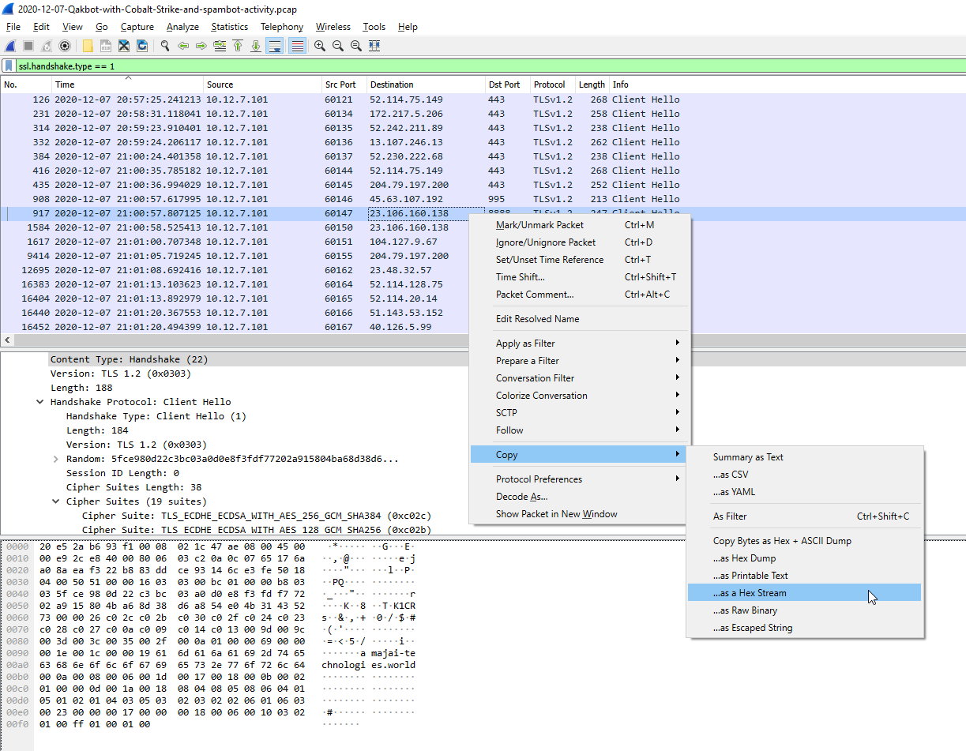966x751 pixels.
Task: Click the ssl.handshake.type display filter field
Action: [x=490, y=66]
